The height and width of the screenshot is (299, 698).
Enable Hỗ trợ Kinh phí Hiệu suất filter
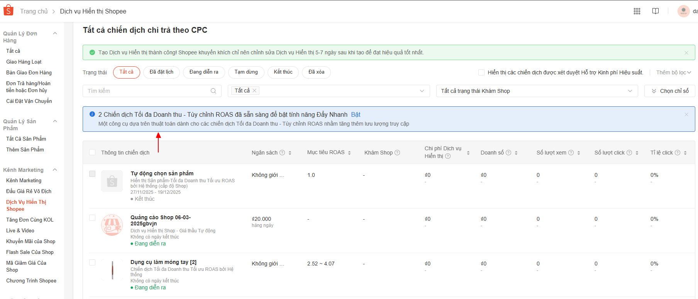tap(481, 72)
